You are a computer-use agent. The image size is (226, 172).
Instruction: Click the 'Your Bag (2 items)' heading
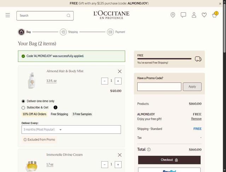(x=37, y=44)
